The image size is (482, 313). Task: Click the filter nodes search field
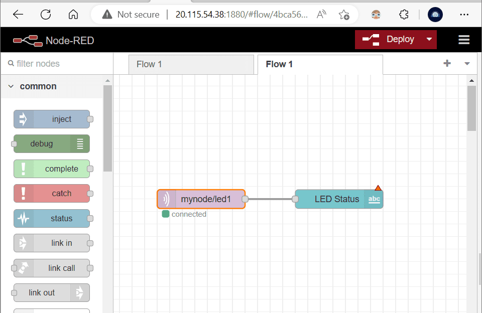pos(57,64)
